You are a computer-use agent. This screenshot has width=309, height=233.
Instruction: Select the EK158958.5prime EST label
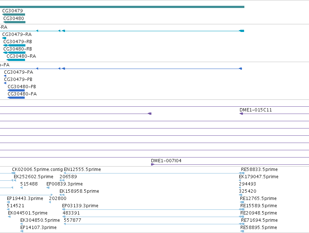click(x=79, y=191)
